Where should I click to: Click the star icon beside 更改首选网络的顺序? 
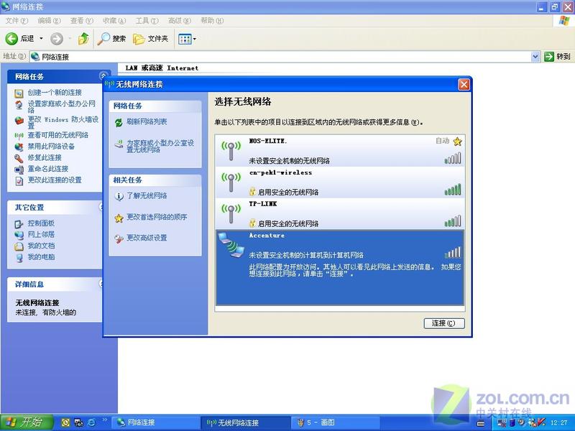pyautogui.click(x=119, y=218)
